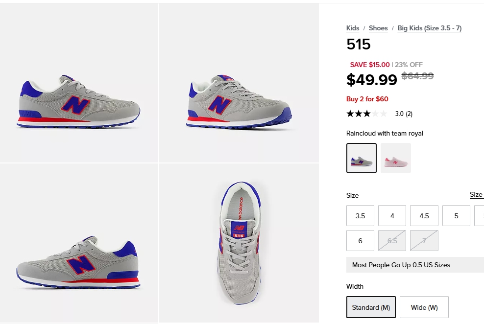Select size 5
The width and height of the screenshot is (484, 324).
click(456, 216)
